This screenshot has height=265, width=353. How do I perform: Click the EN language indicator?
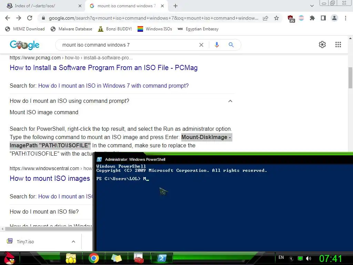[x=281, y=257]
